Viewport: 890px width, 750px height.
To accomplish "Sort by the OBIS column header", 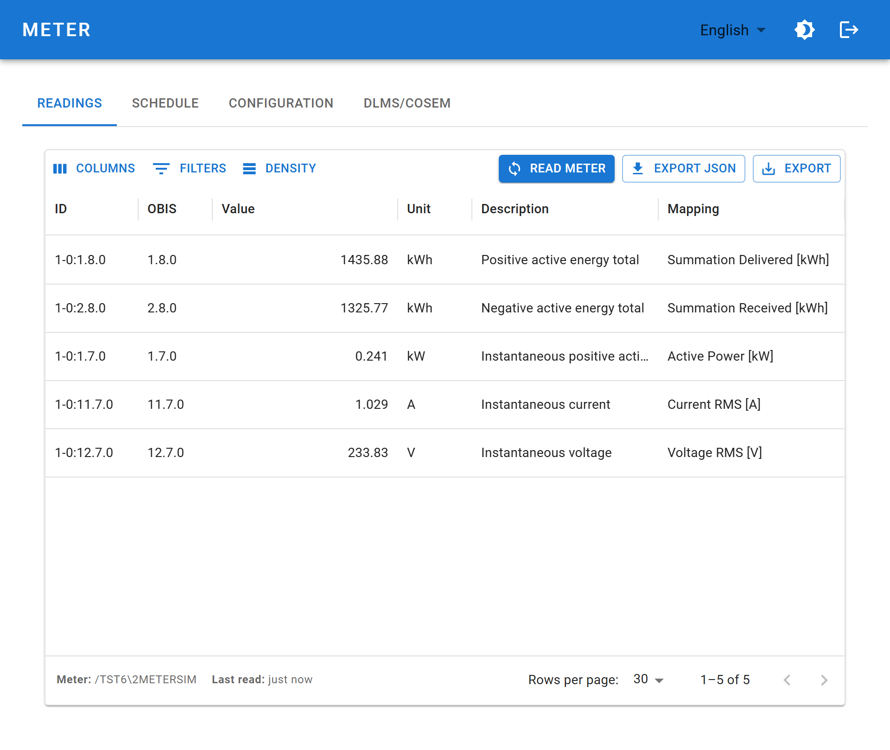I will (162, 209).
